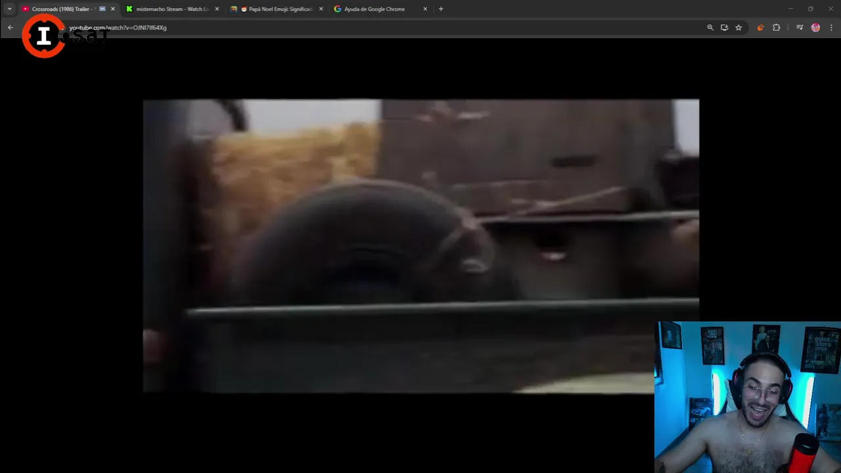The image size is (841, 473).
Task: Open the orange extension icon
Action: tap(760, 28)
